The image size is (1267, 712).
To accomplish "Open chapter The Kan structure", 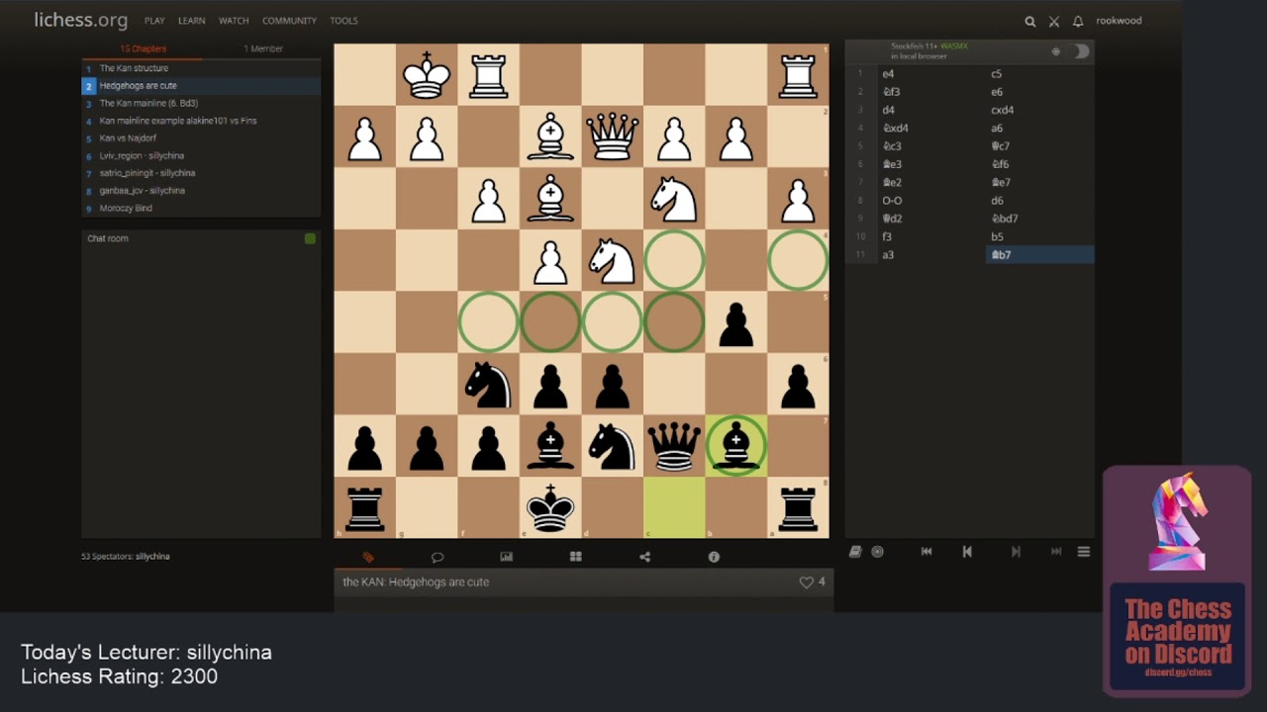I will pos(201,68).
